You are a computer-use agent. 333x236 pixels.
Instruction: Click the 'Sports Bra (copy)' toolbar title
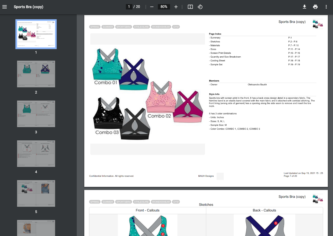(x=29, y=7)
